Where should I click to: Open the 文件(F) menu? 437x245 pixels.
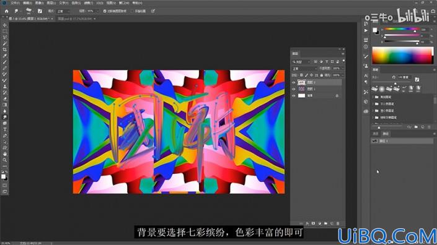click(x=15, y=3)
